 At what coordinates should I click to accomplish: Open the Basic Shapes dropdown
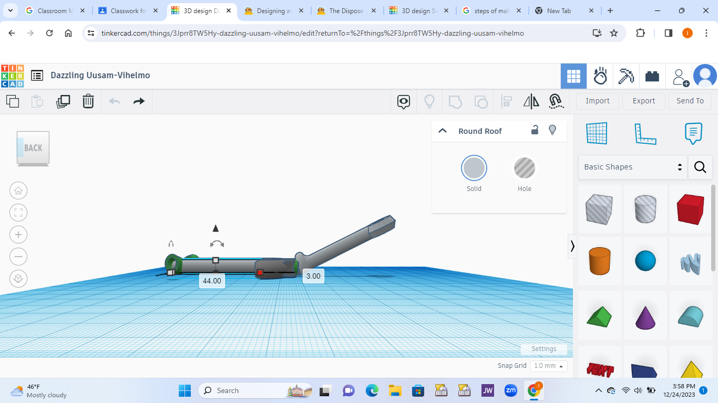tap(633, 167)
